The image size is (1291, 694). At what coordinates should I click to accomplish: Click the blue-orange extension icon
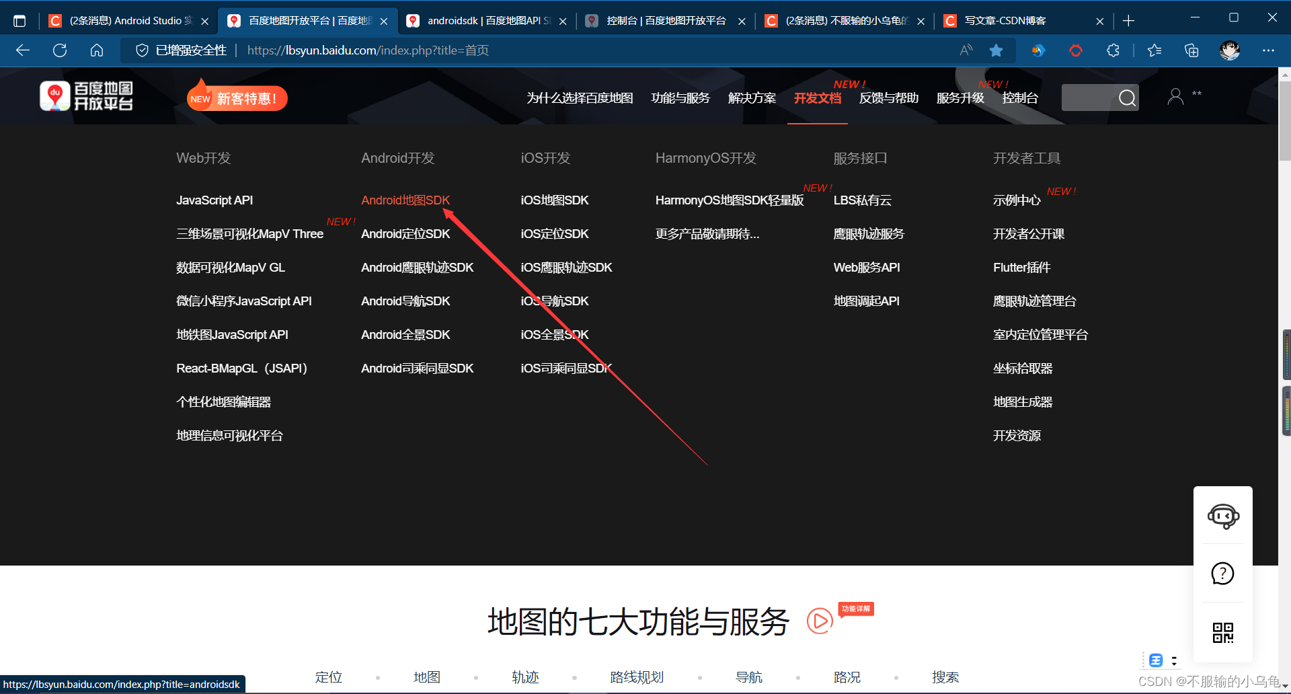click(1038, 50)
